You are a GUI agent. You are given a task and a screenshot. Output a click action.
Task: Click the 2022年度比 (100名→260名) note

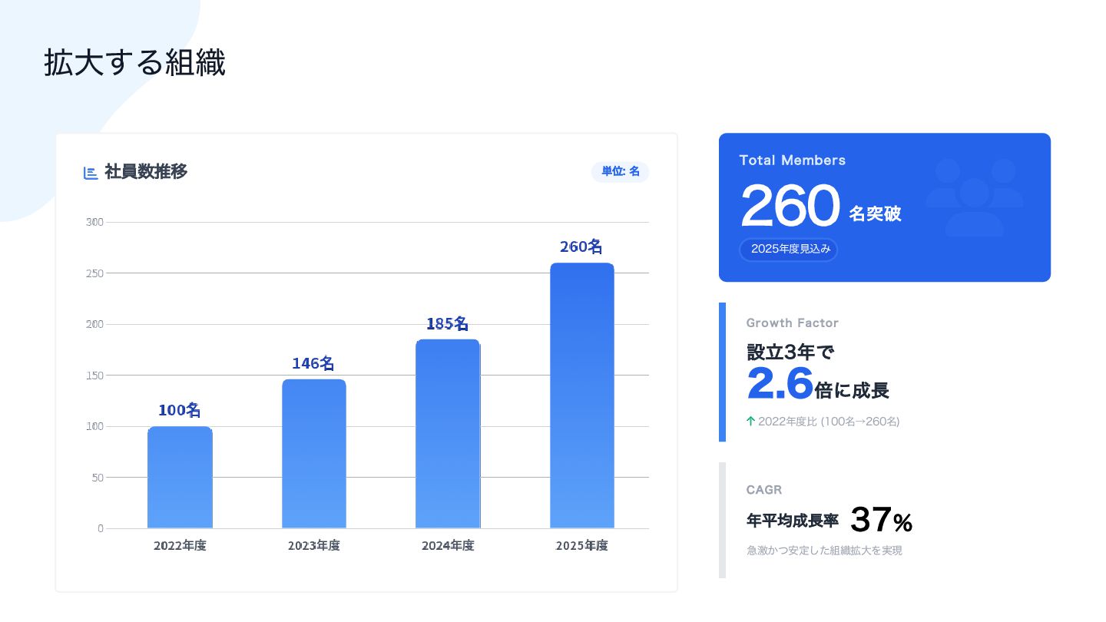[x=829, y=422]
